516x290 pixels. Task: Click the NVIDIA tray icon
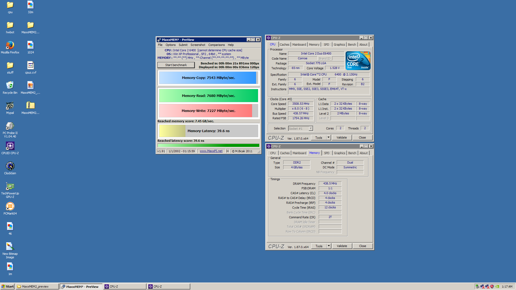coord(497,287)
